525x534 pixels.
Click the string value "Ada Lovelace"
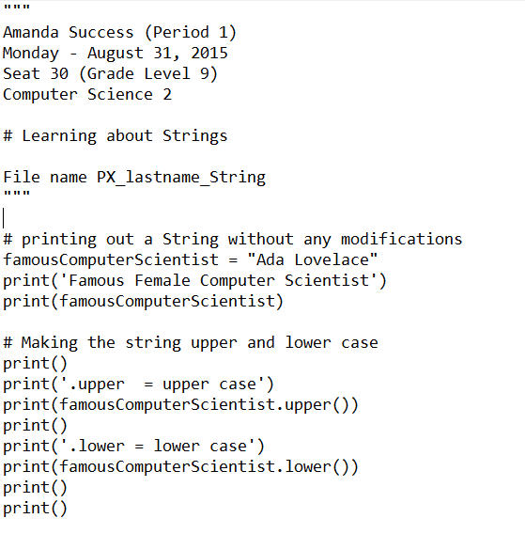[x=313, y=259]
